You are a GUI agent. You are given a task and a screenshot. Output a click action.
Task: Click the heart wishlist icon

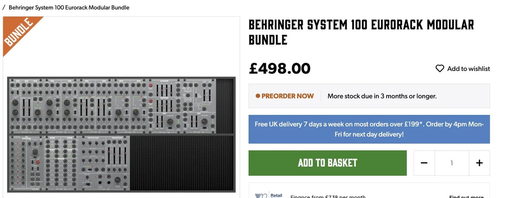(440, 69)
